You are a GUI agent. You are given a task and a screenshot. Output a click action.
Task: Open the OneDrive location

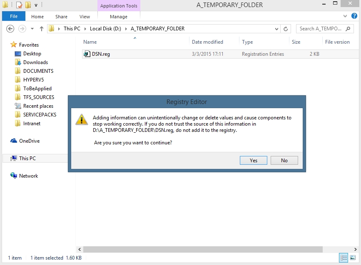point(29,141)
